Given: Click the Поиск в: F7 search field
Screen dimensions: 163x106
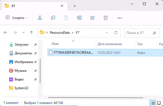Looking at the screenshot, I should point(139,33).
